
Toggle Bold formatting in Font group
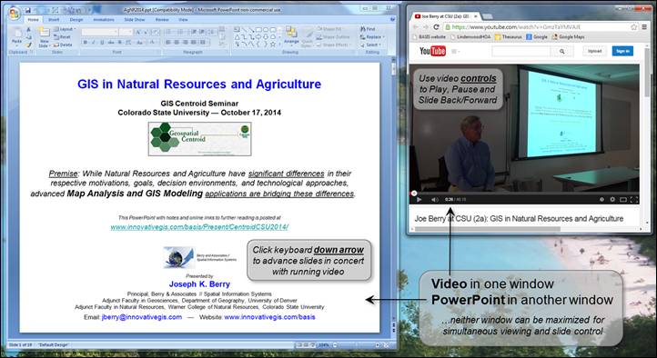click(86, 42)
